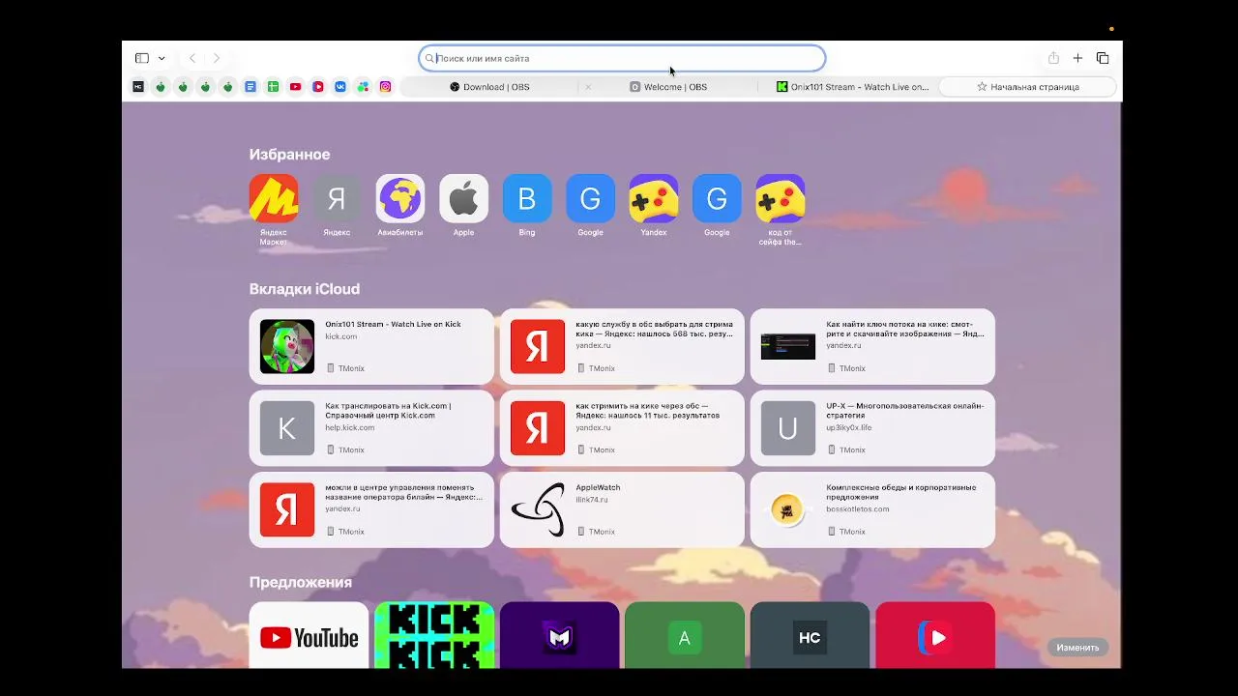The width and height of the screenshot is (1238, 696).
Task: Open the Yandex games favorite
Action: click(x=654, y=205)
